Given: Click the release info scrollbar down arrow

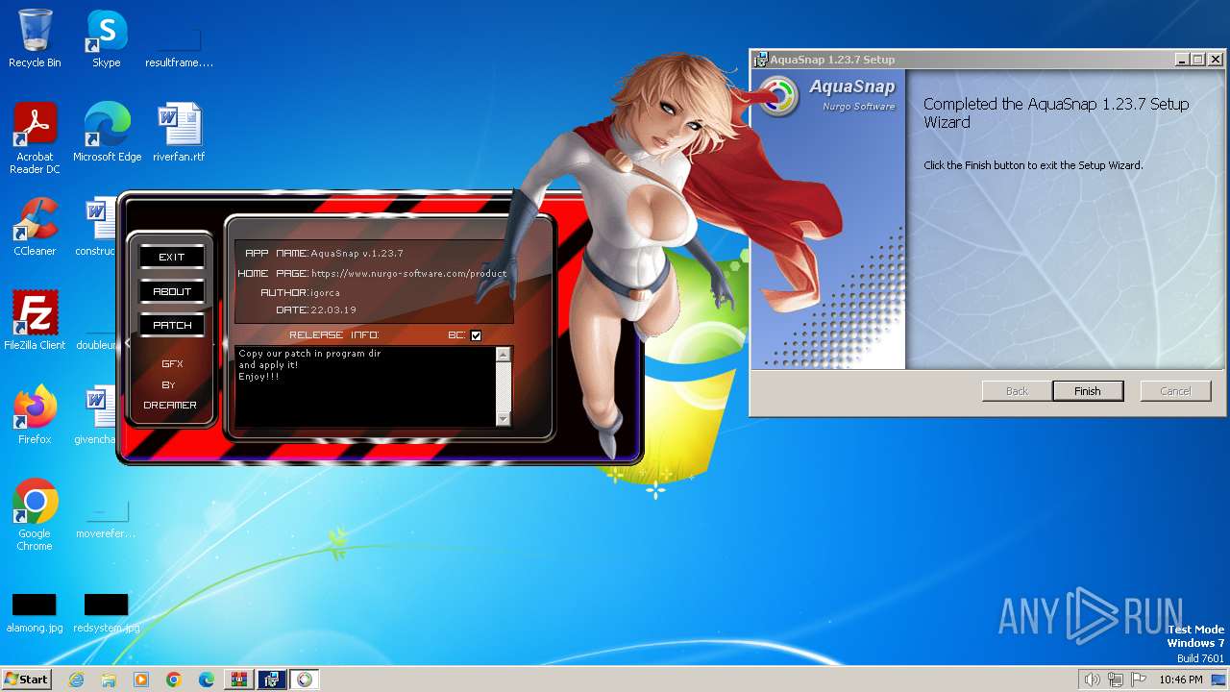Looking at the screenshot, I should tap(502, 418).
